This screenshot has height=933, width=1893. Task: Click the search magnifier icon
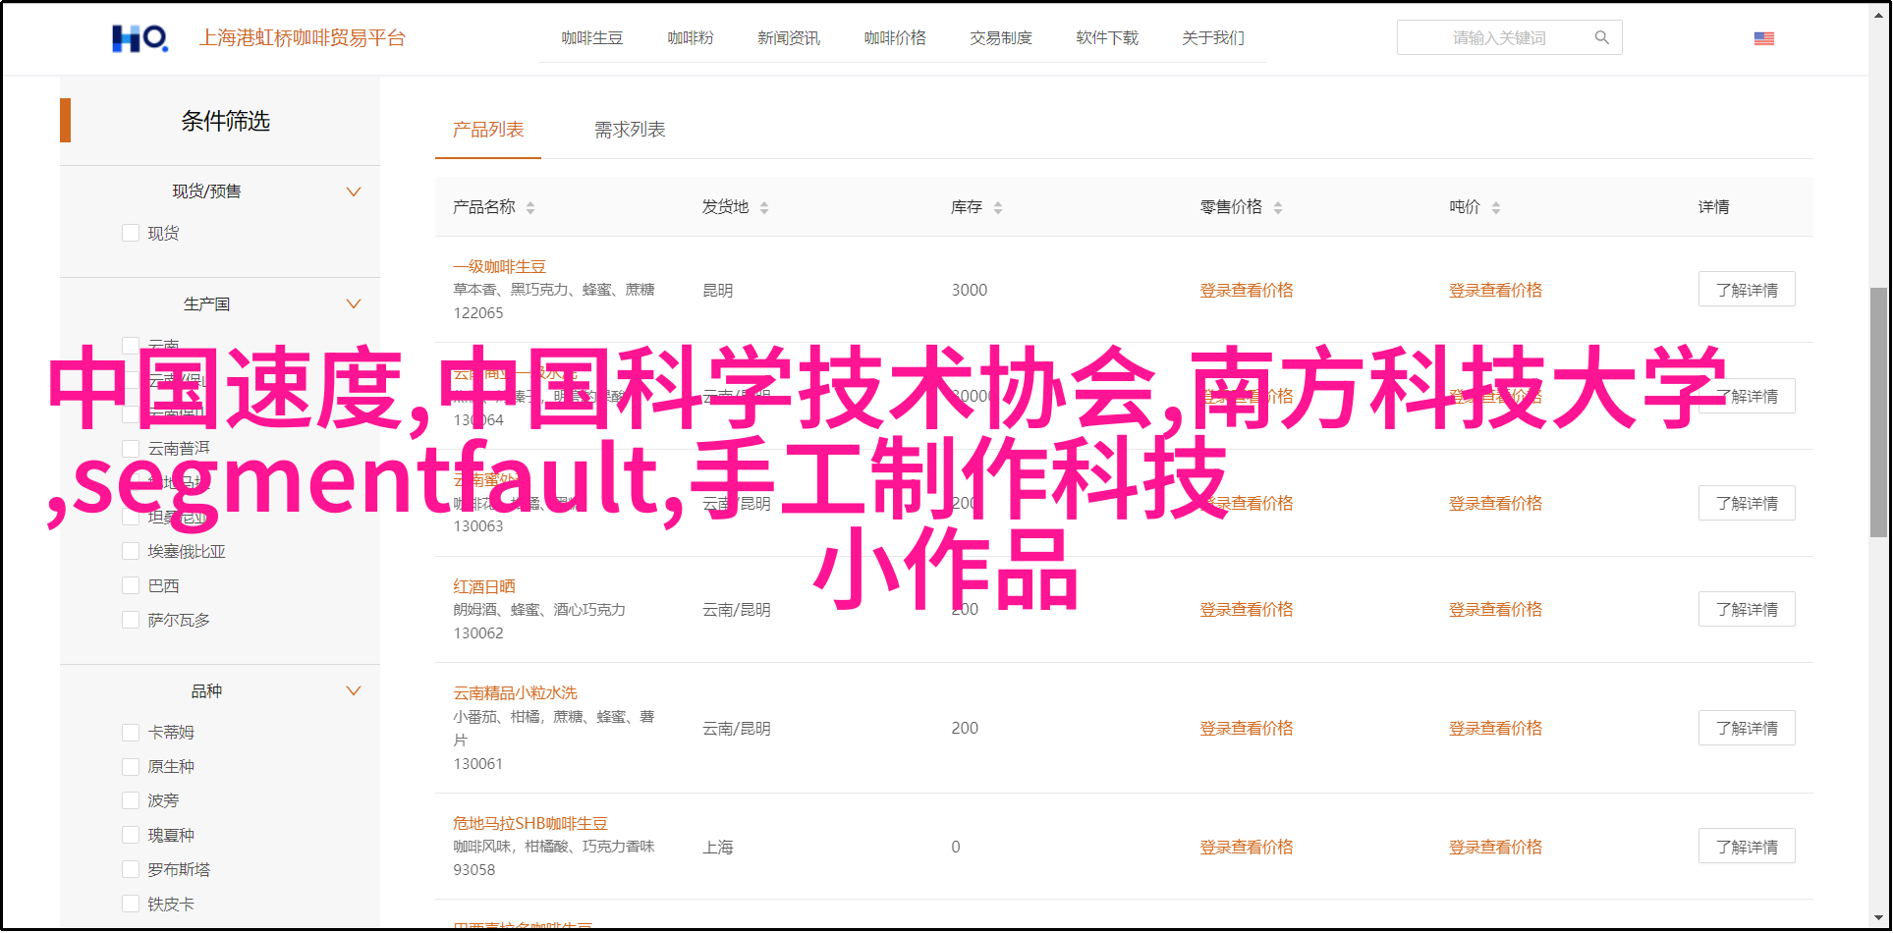(x=1601, y=37)
